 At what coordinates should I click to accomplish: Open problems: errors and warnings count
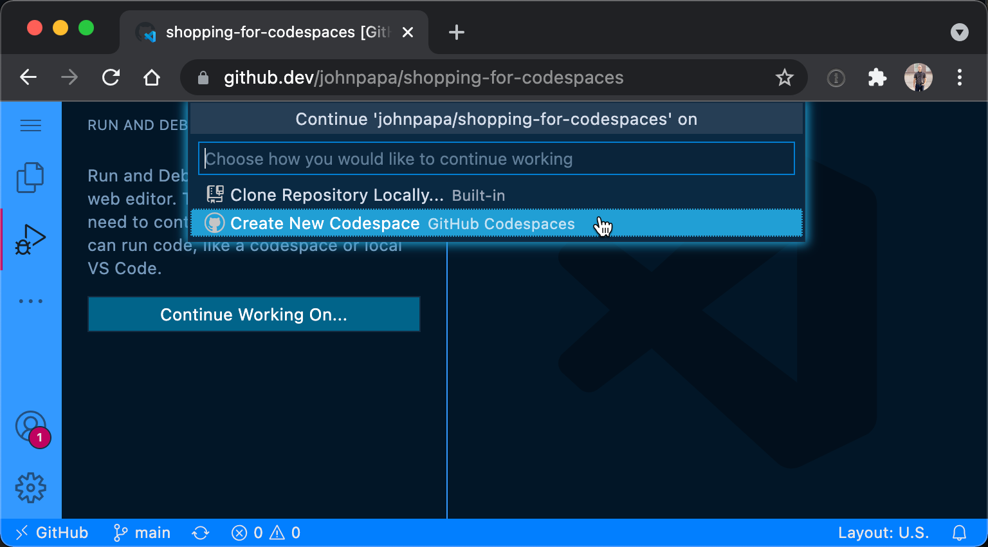266,533
